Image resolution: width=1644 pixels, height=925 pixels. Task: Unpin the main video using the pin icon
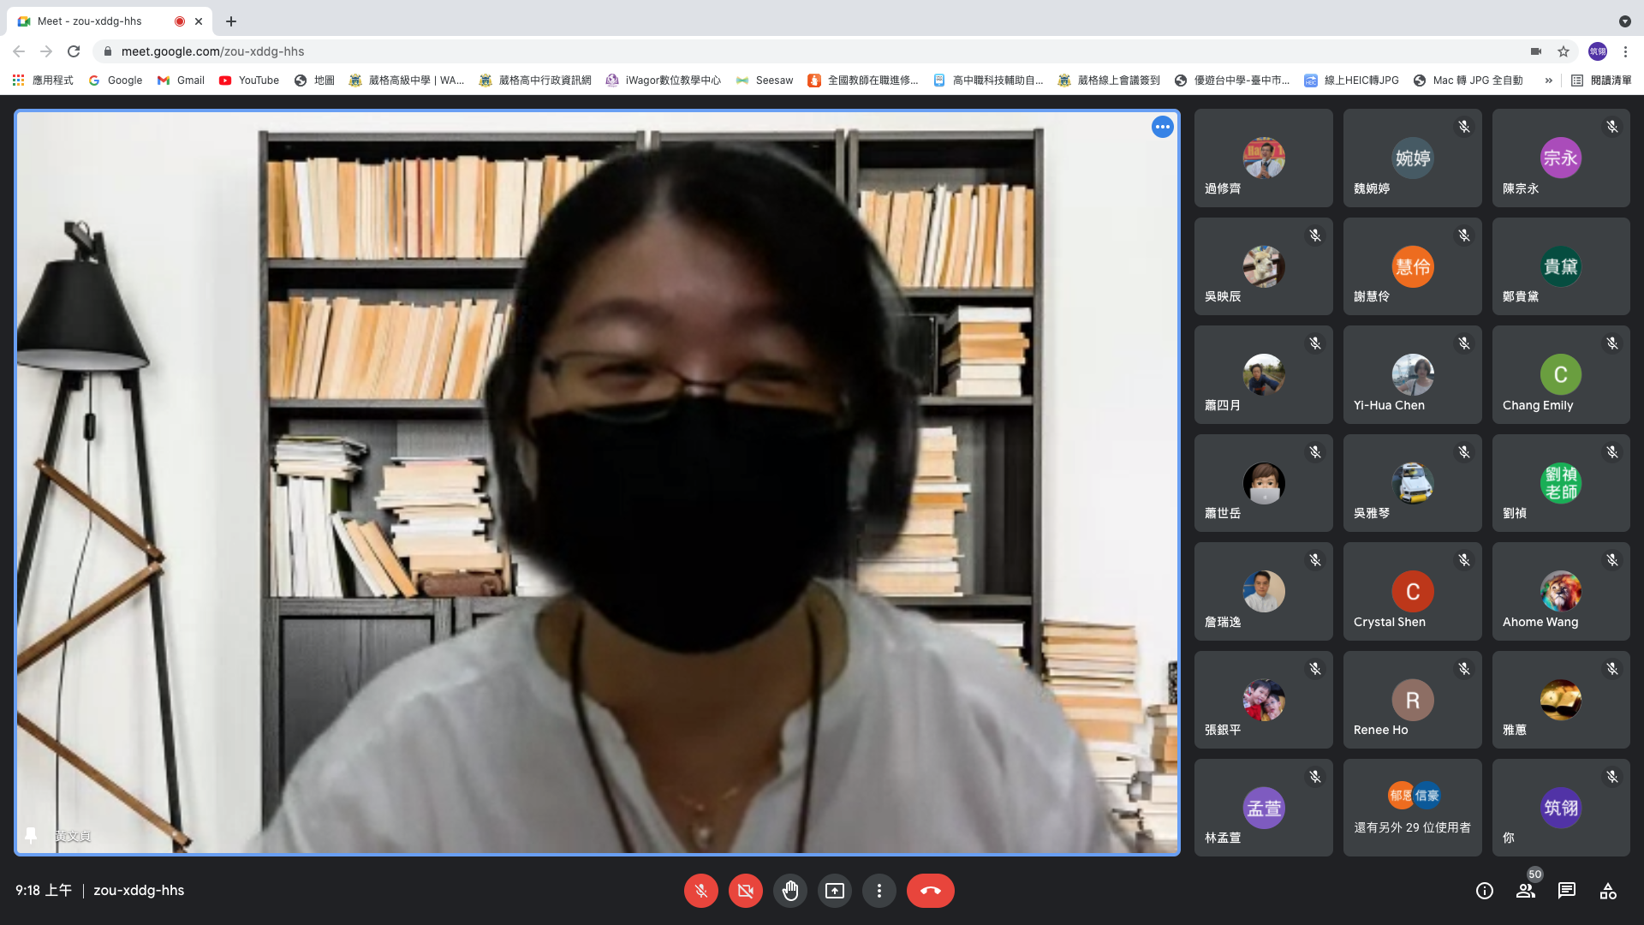click(x=32, y=835)
